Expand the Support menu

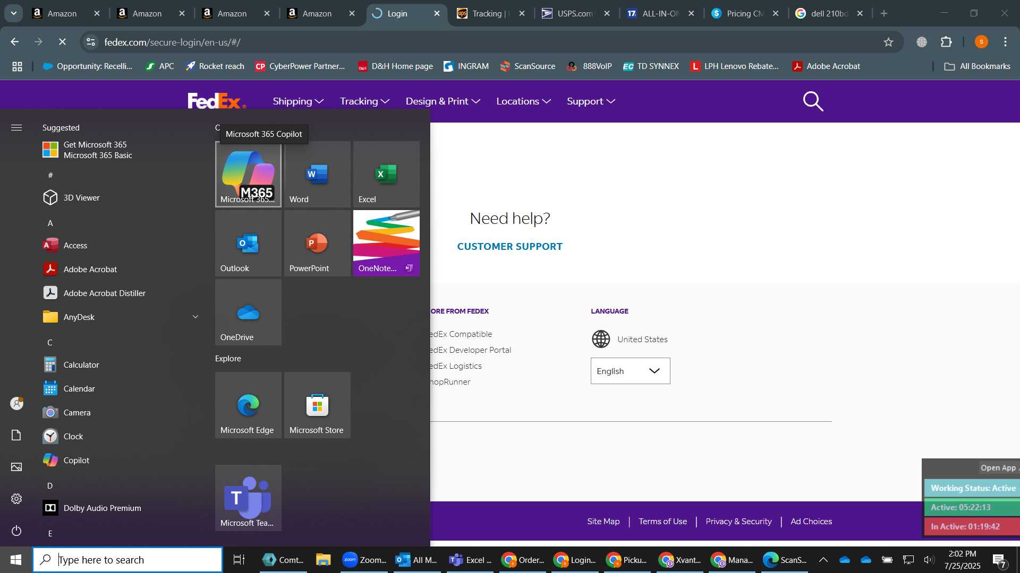pos(591,101)
